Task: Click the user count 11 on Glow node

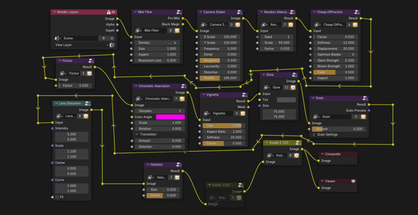Action: click(286, 87)
